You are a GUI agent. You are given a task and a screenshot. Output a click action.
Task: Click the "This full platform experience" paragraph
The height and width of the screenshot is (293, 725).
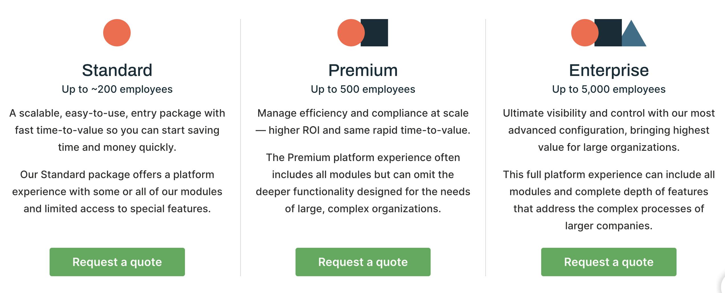tap(609, 200)
